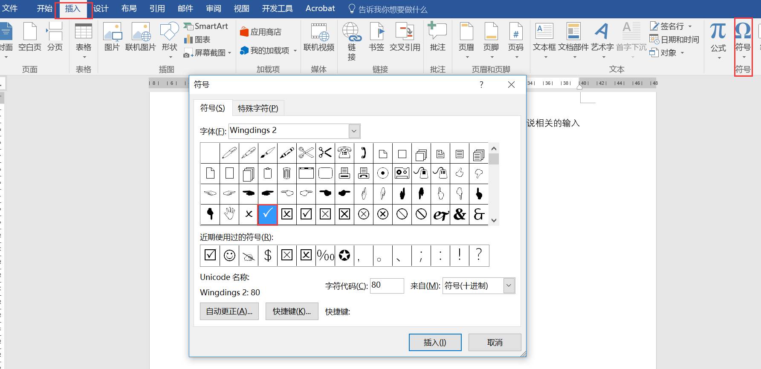Select the printer symbol in the grid
Screen dimensions: 761x369
pyautogui.click(x=344, y=173)
